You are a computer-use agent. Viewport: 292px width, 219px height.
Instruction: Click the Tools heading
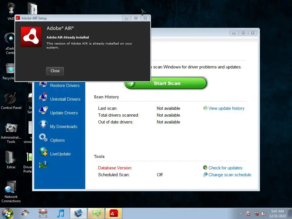point(99,157)
